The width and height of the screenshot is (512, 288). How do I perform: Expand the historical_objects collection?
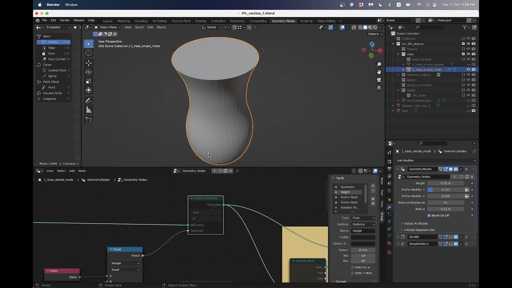pos(398,75)
